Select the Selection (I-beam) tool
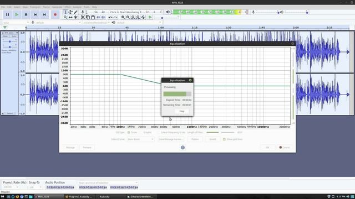Image resolution: width=355 pixels, height=199 pixels. (65, 12)
